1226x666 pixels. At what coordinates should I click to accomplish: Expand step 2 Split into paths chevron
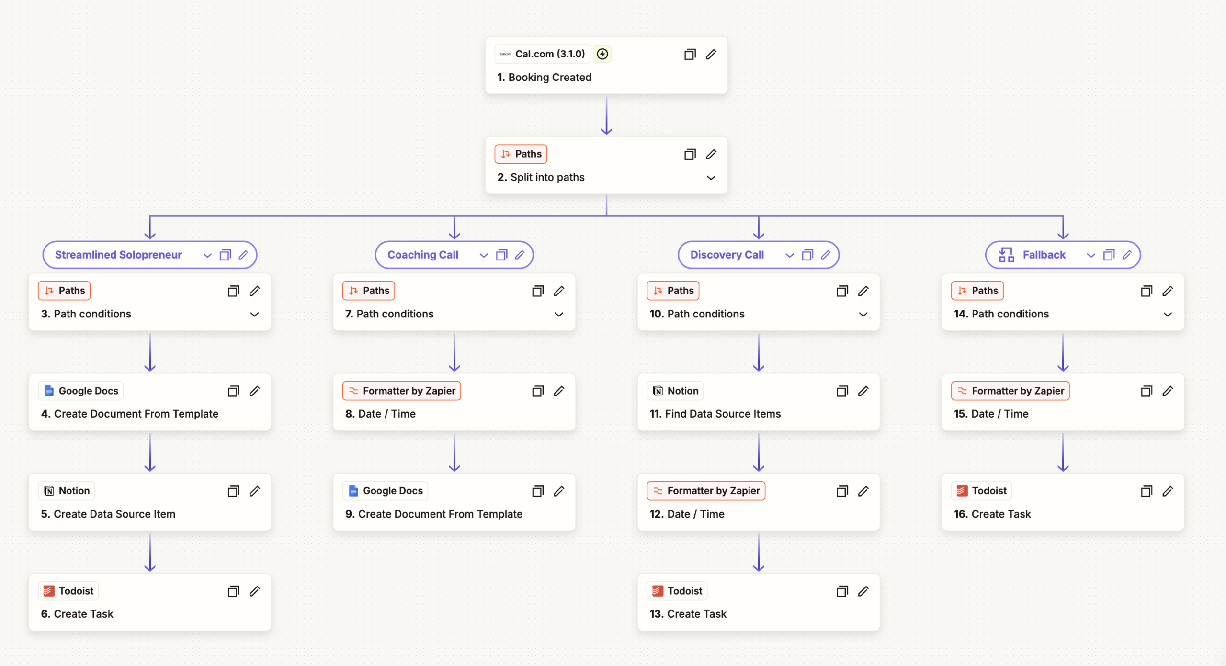click(x=711, y=178)
